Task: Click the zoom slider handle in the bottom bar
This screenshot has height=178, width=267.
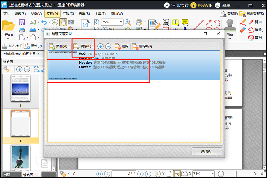Action: (x=236, y=174)
